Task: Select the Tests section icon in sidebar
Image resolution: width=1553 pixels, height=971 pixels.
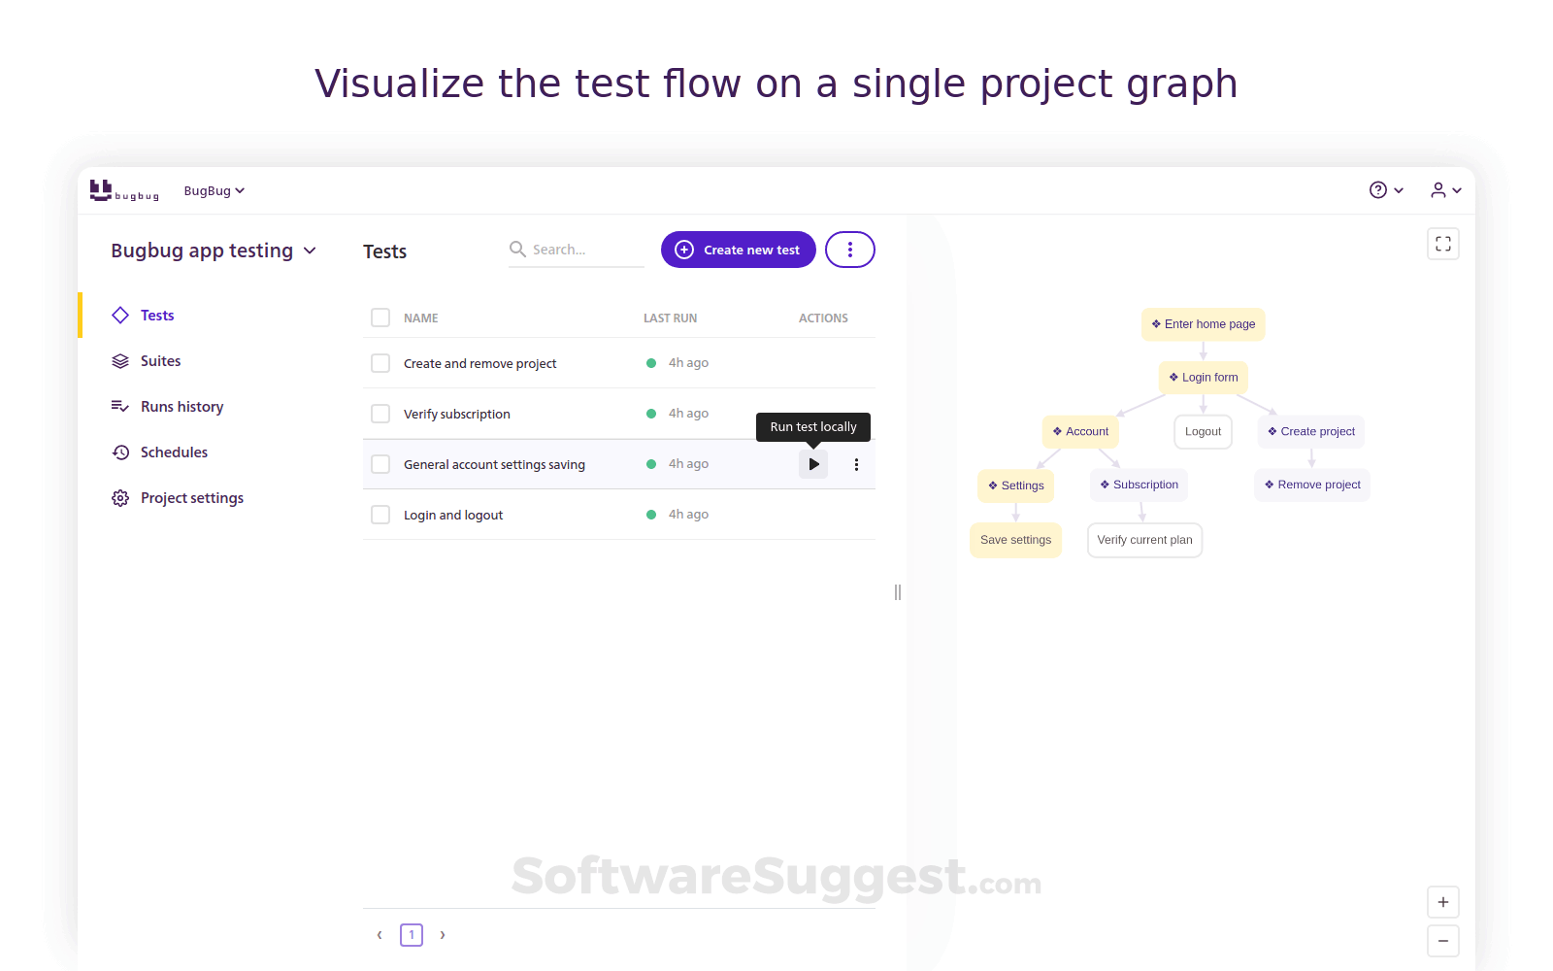Action: [119, 315]
